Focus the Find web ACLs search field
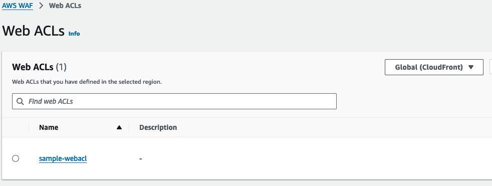 [174, 101]
